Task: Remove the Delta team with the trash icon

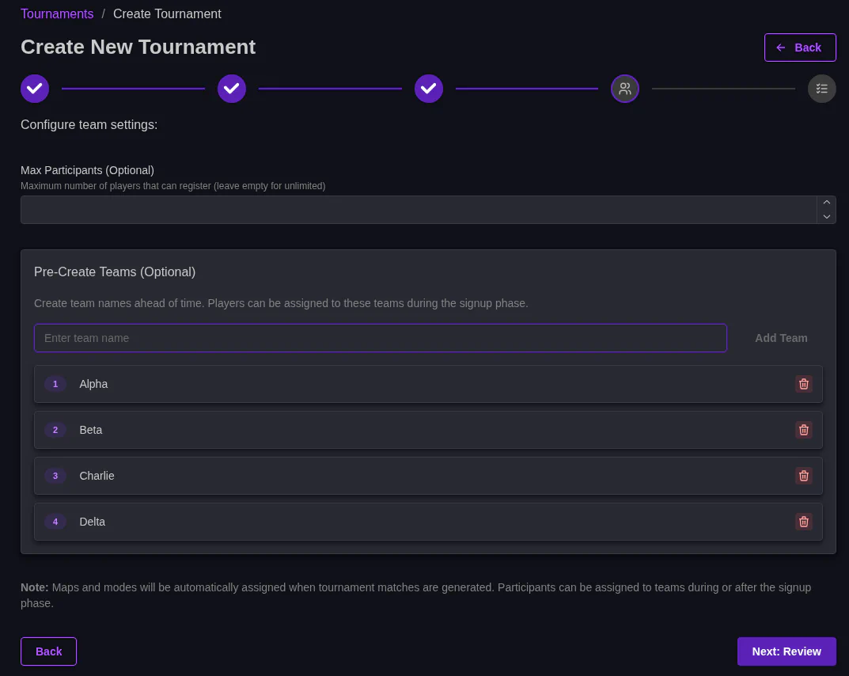Action: [804, 522]
